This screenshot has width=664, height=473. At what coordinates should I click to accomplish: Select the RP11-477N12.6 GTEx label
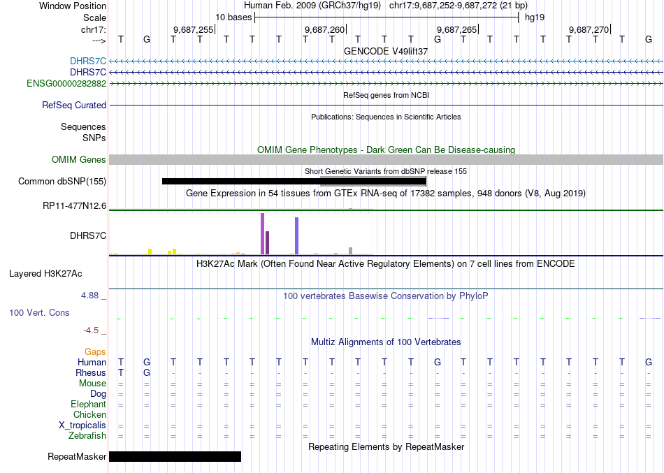click(x=75, y=206)
